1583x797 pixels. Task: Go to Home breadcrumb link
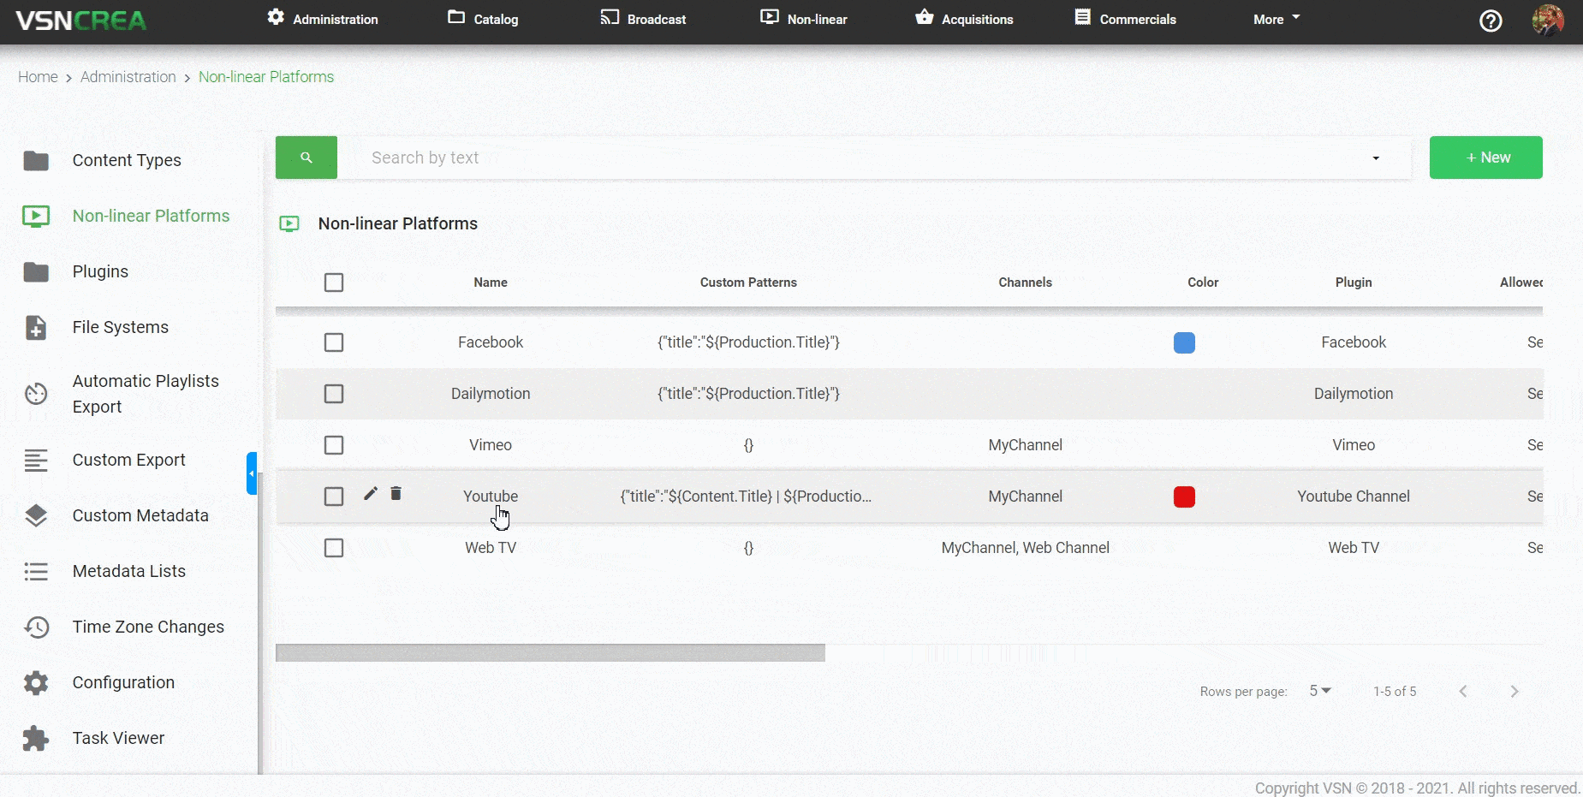[38, 77]
